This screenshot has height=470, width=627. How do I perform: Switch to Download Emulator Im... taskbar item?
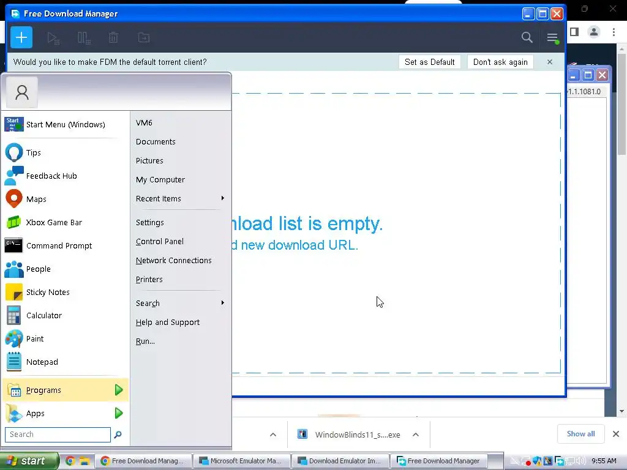tap(340, 461)
